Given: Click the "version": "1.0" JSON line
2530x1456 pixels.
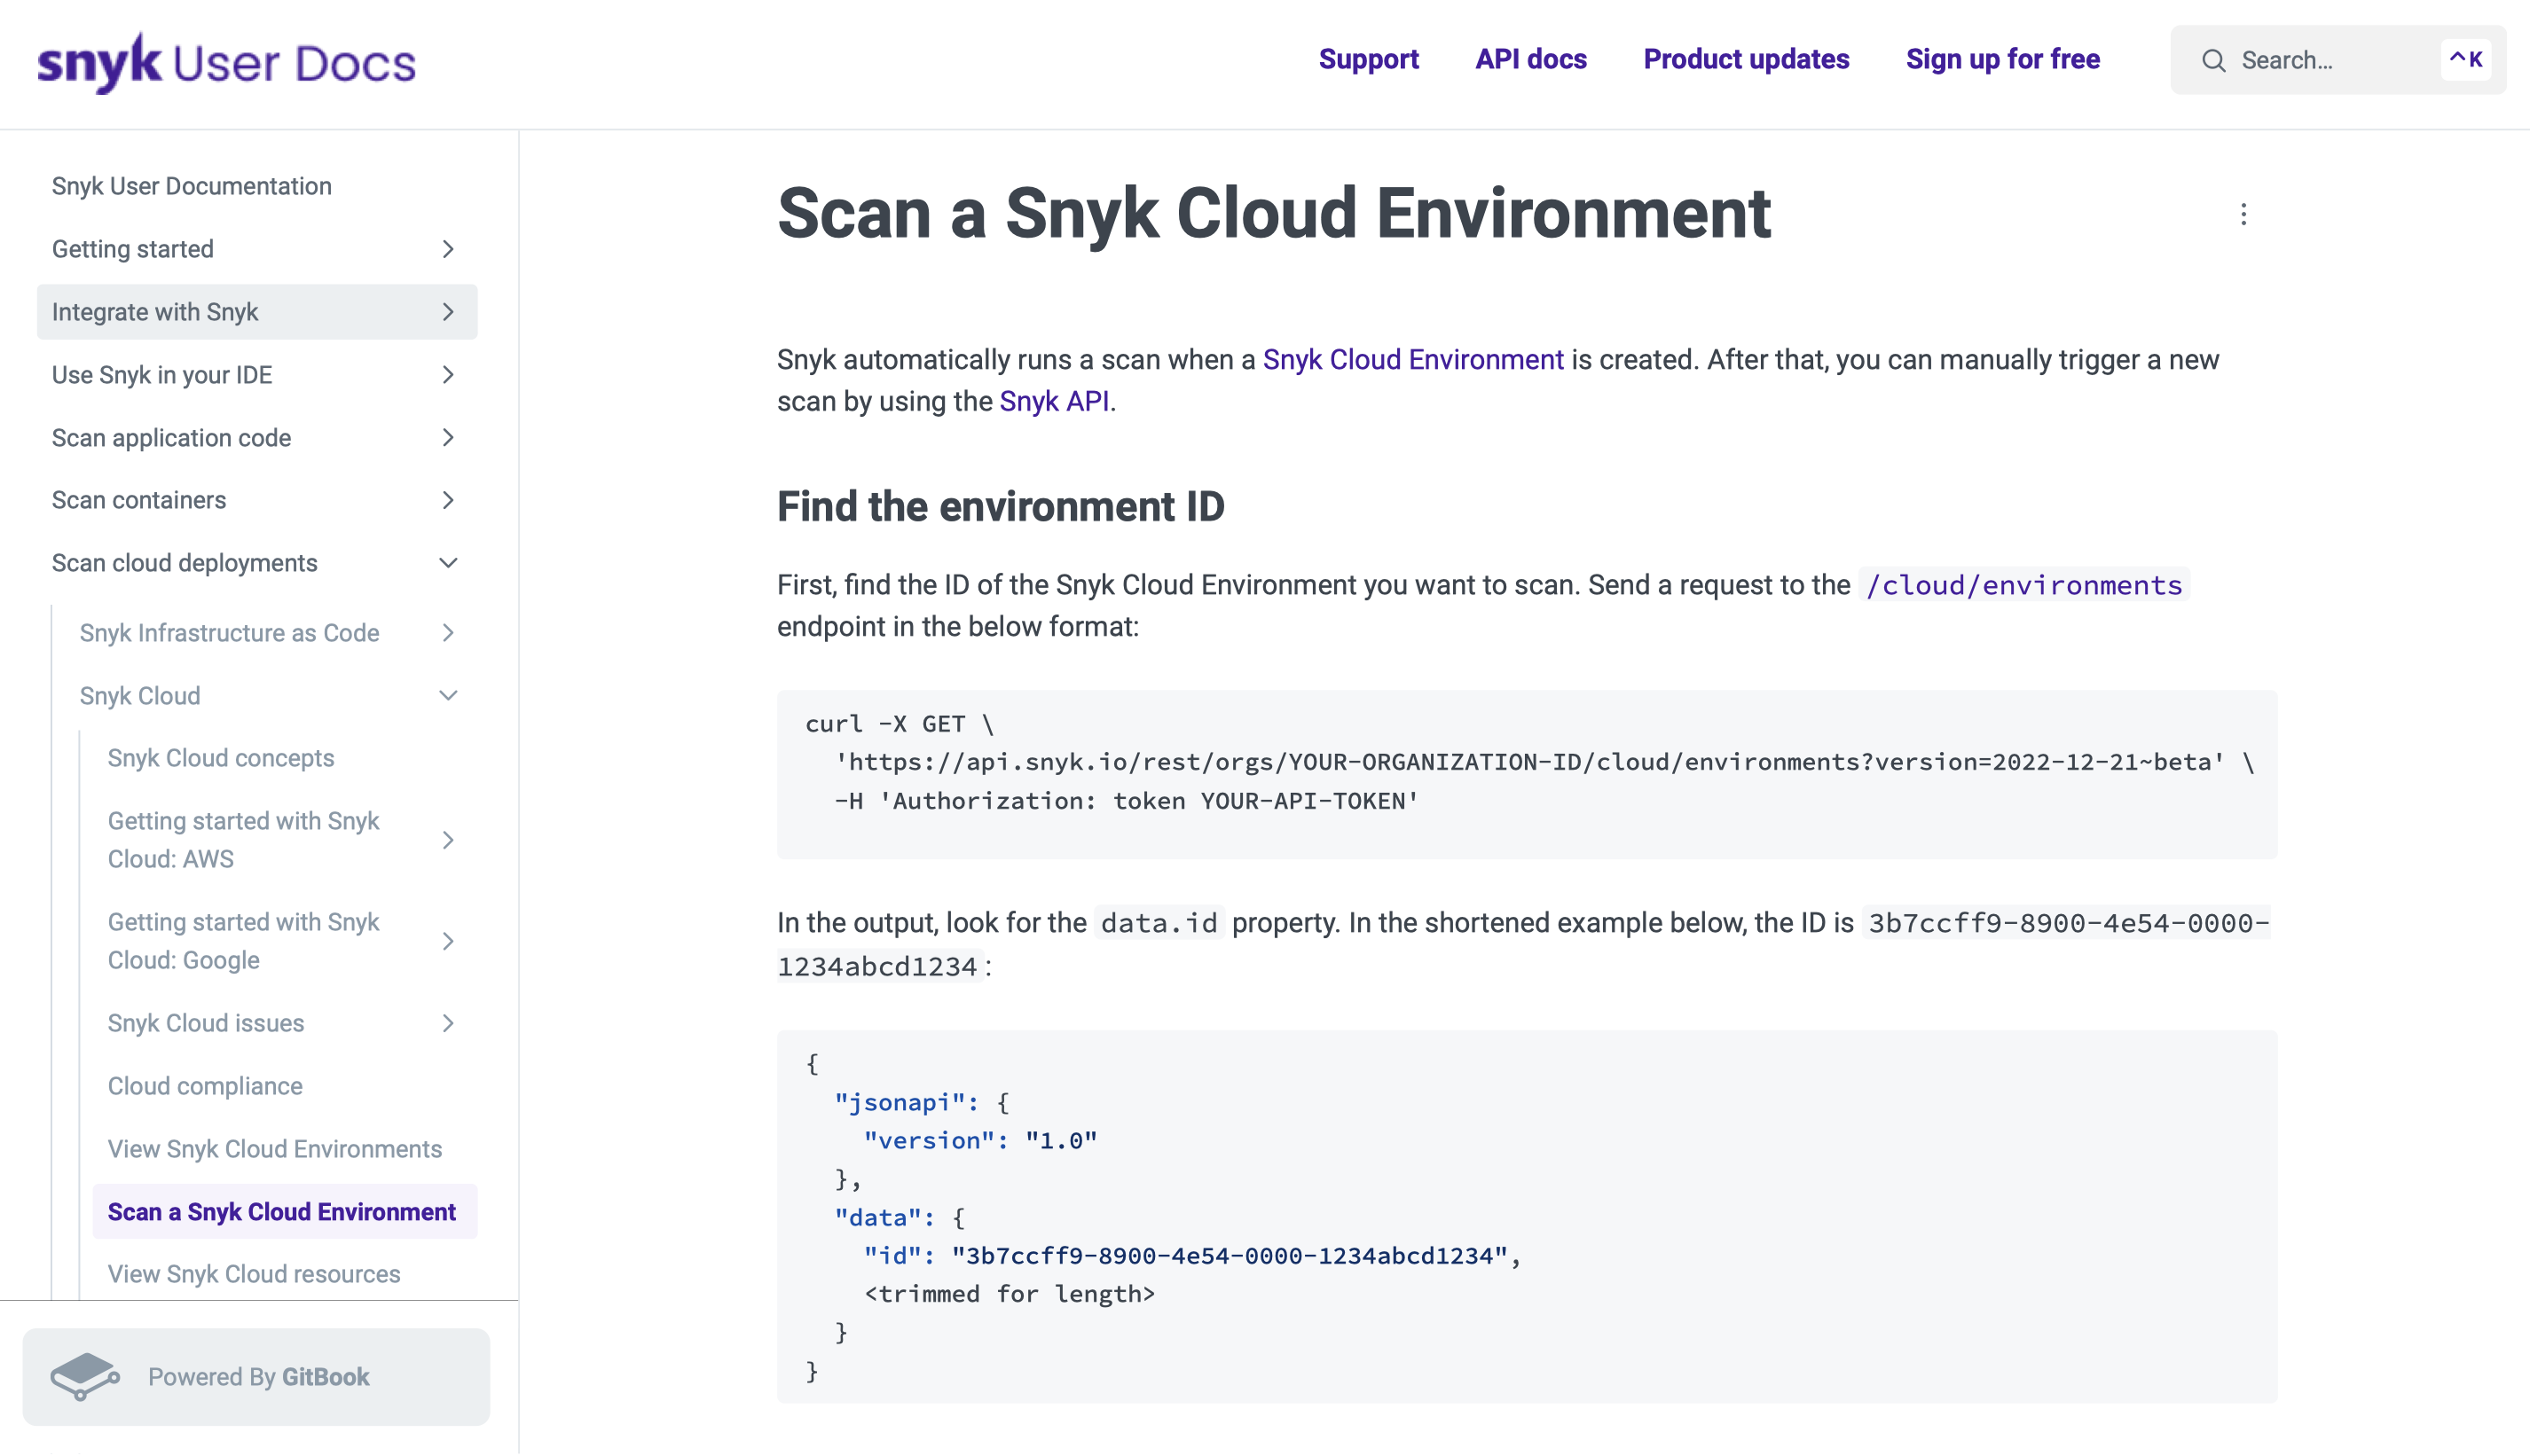Looking at the screenshot, I should tap(980, 1141).
